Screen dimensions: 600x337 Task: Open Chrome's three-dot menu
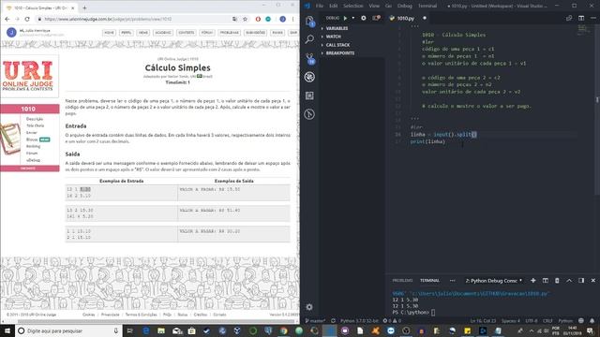pyautogui.click(x=293, y=19)
